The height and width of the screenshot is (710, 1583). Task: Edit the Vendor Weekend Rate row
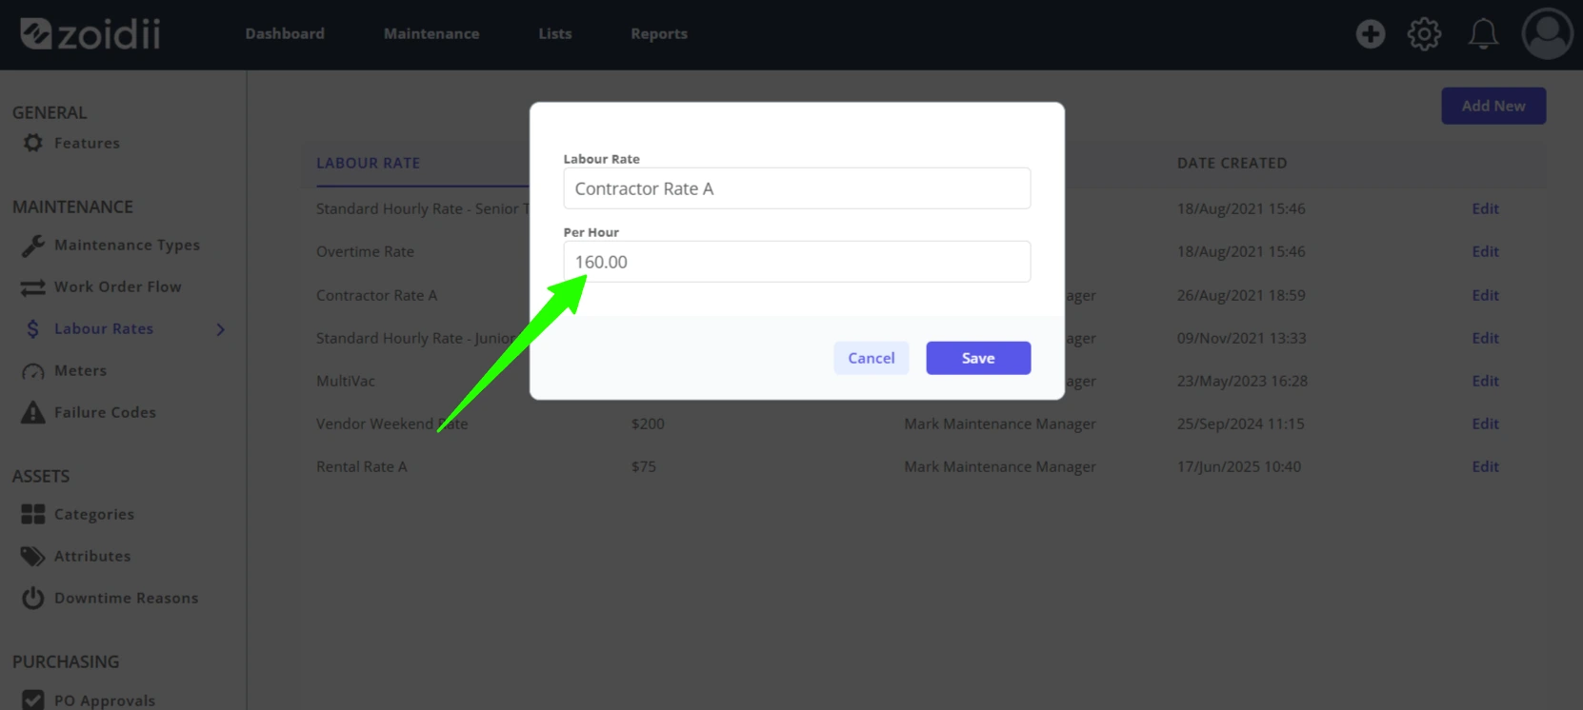point(1485,424)
